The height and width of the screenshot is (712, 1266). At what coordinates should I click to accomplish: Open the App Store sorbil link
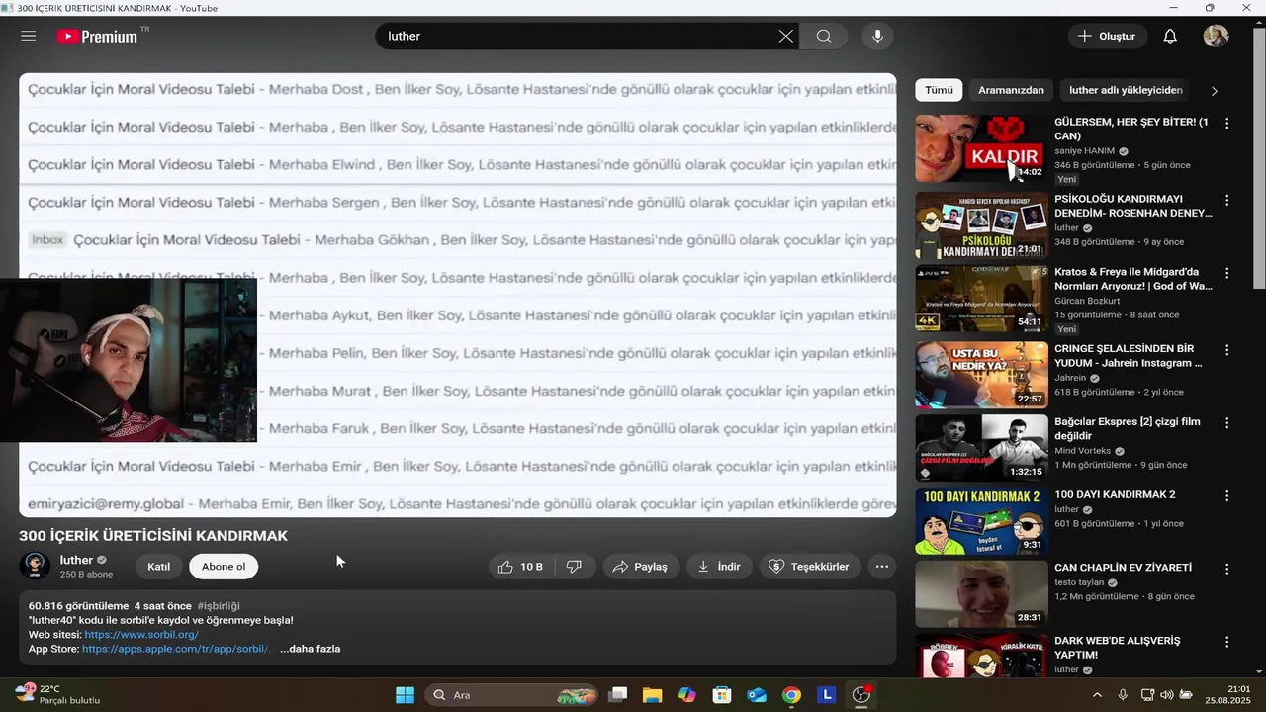176,649
